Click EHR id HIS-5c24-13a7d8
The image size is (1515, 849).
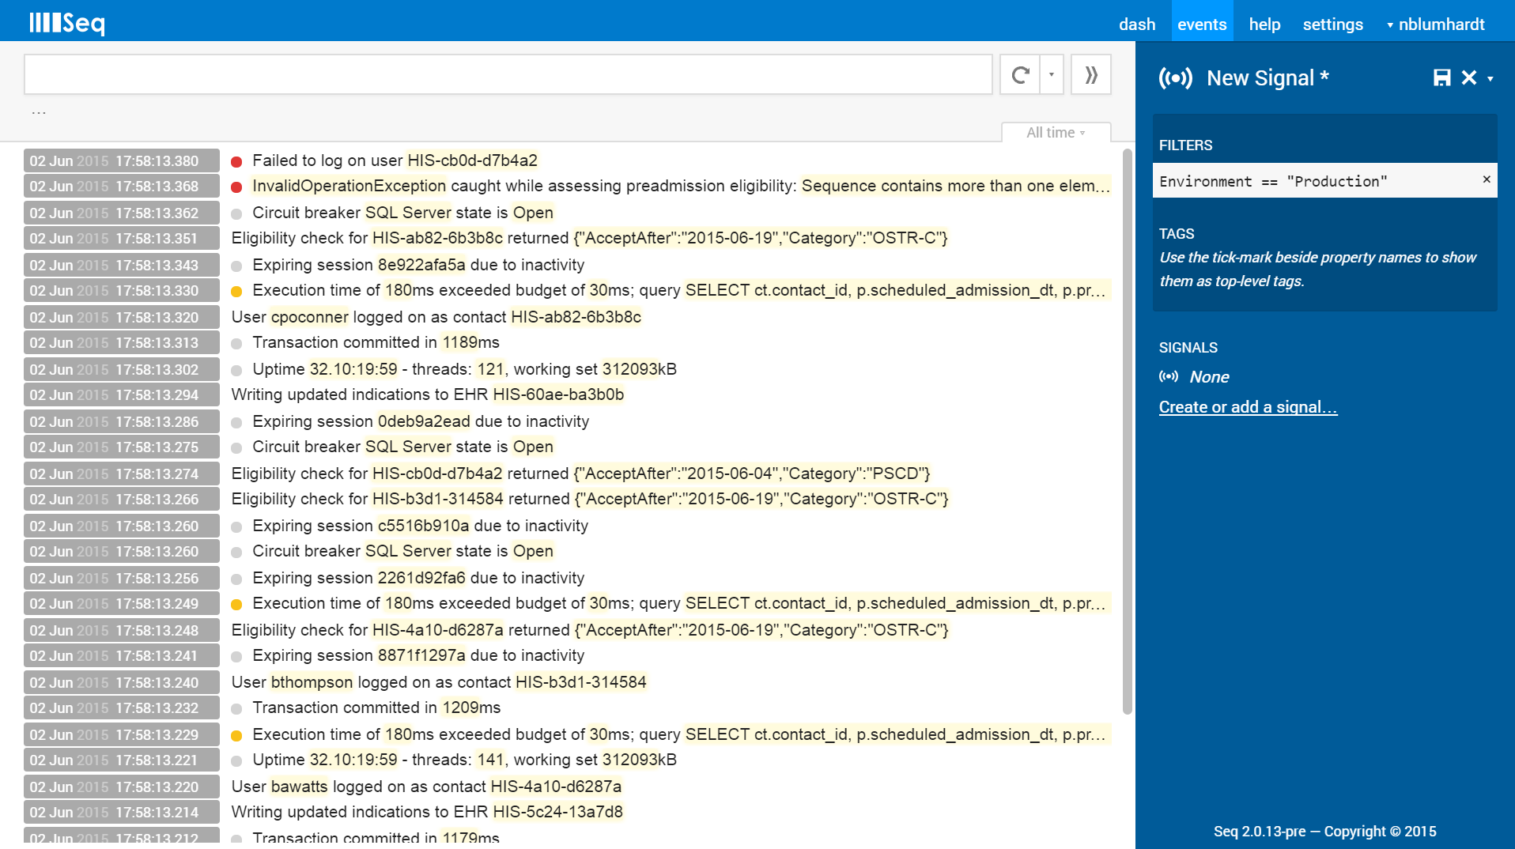click(557, 812)
